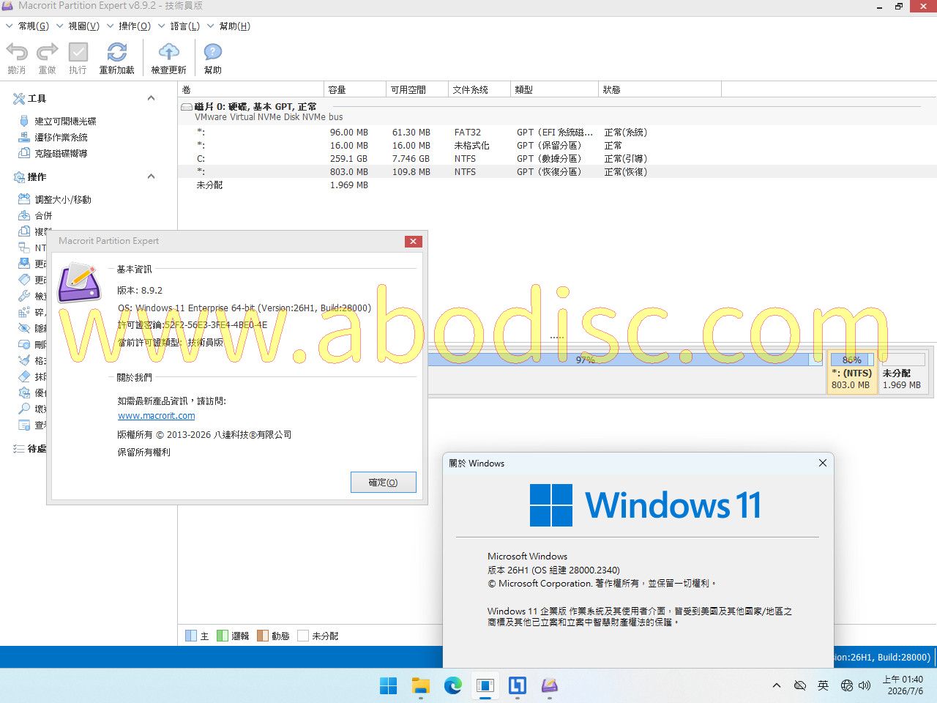Open the 操作(O) menu
Image resolution: width=937 pixels, height=703 pixels.
coord(135,26)
